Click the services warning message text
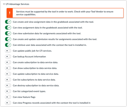 tap(65, 13)
